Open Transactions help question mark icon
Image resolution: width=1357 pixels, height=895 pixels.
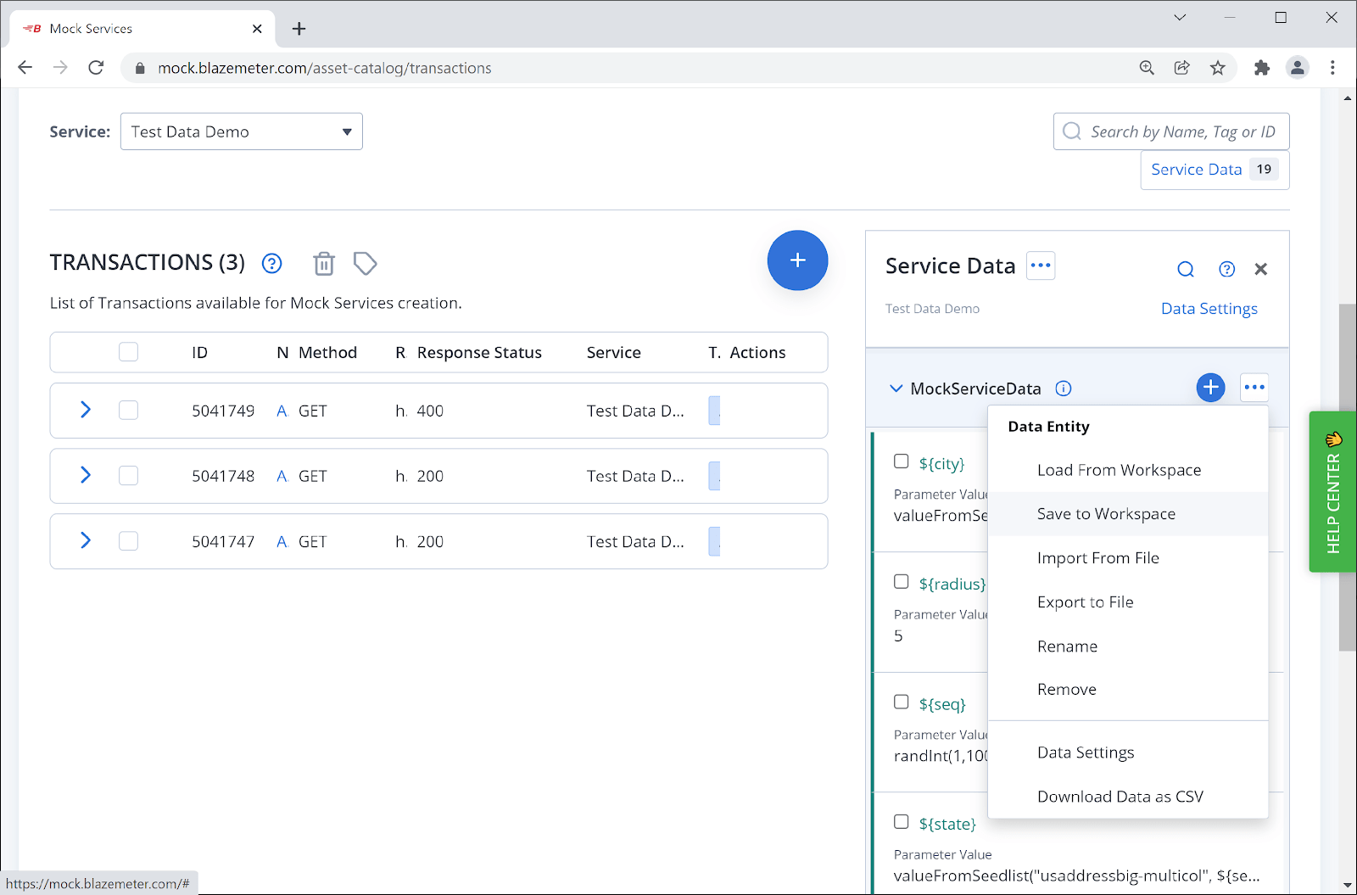(271, 264)
